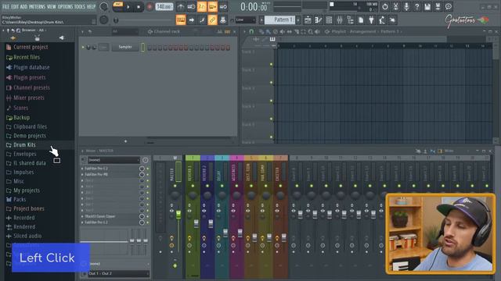Click the save project icon
This screenshot has height=281, width=501.
pos(427,6)
